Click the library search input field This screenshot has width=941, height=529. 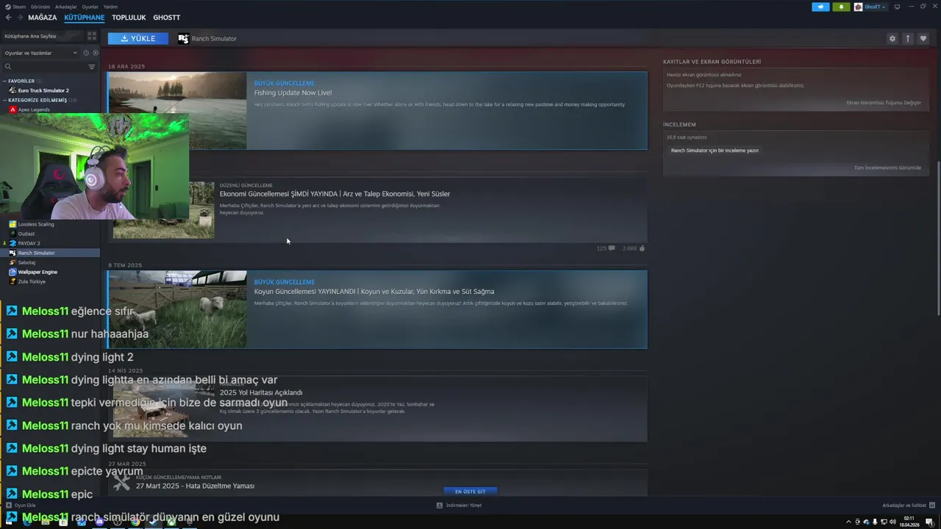pyautogui.click(x=49, y=67)
